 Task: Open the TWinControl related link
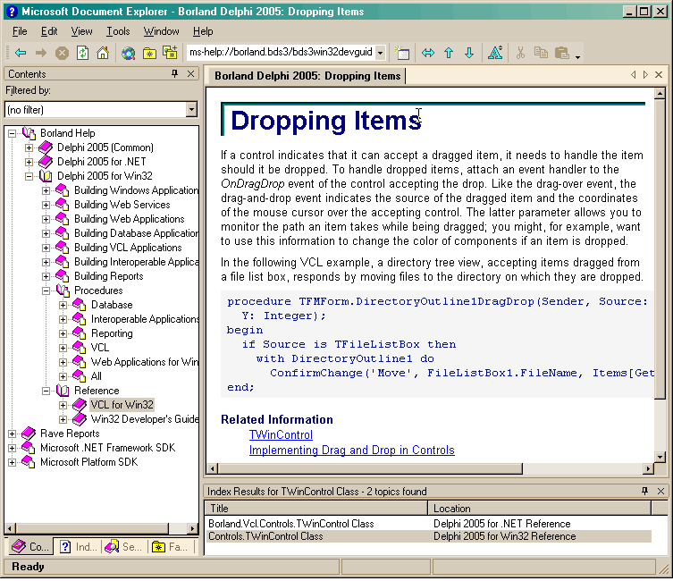pyautogui.click(x=281, y=435)
